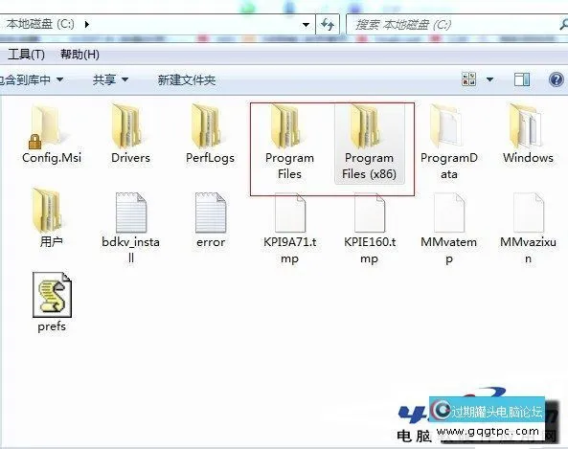568x449 pixels.
Task: Click the 'bdkv_install' file name
Action: click(131, 250)
